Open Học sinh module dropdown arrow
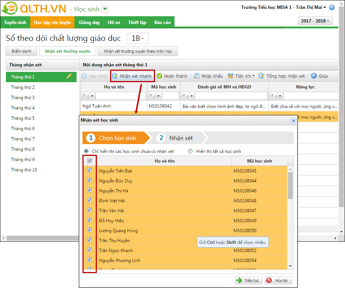The image size is (345, 290). pos(105,9)
